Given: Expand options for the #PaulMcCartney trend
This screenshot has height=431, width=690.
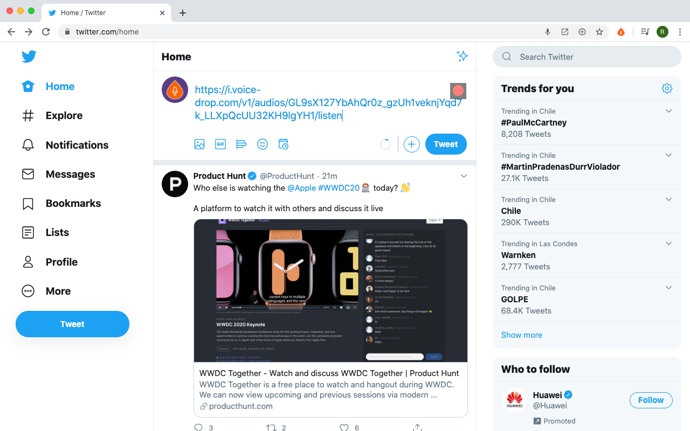Looking at the screenshot, I should point(668,111).
